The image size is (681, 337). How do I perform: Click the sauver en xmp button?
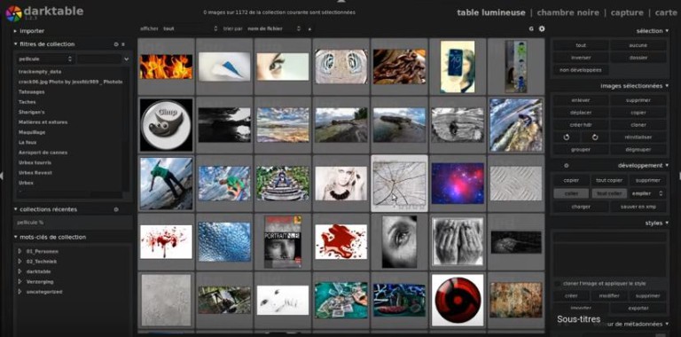tap(638, 207)
